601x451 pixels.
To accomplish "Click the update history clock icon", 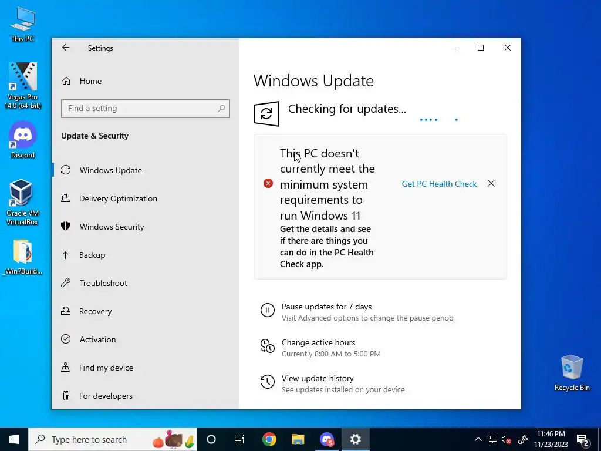I will coord(268,382).
